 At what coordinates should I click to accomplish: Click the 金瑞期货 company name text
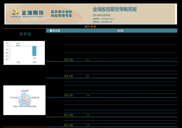pos(33,13)
